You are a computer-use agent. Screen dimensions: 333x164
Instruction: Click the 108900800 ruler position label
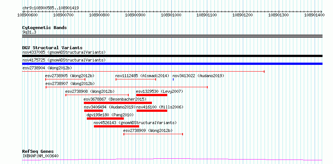click(x=100, y=15)
